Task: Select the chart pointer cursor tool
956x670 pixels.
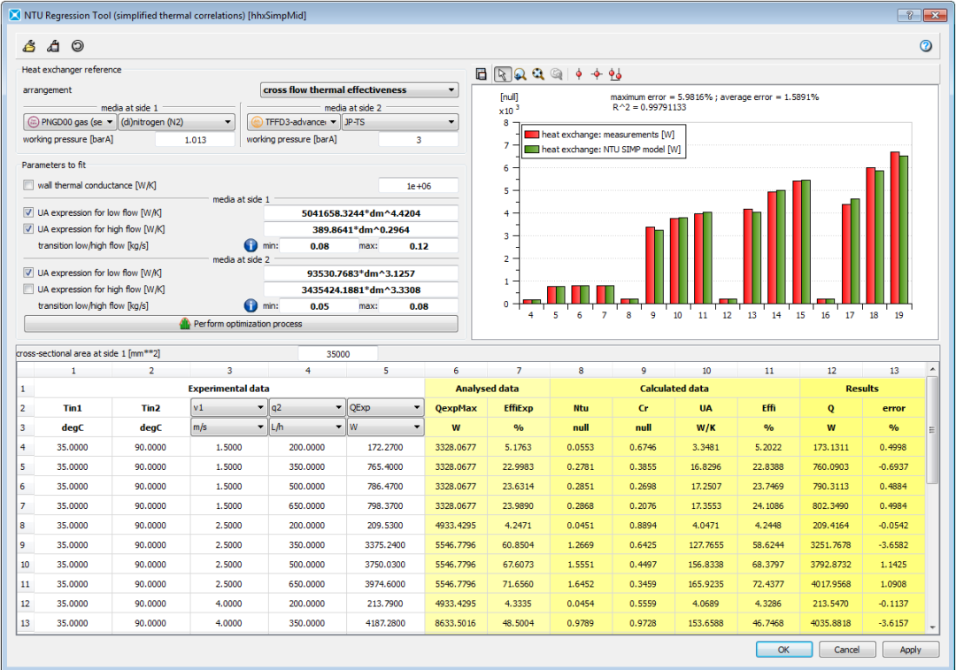Action: (502, 74)
